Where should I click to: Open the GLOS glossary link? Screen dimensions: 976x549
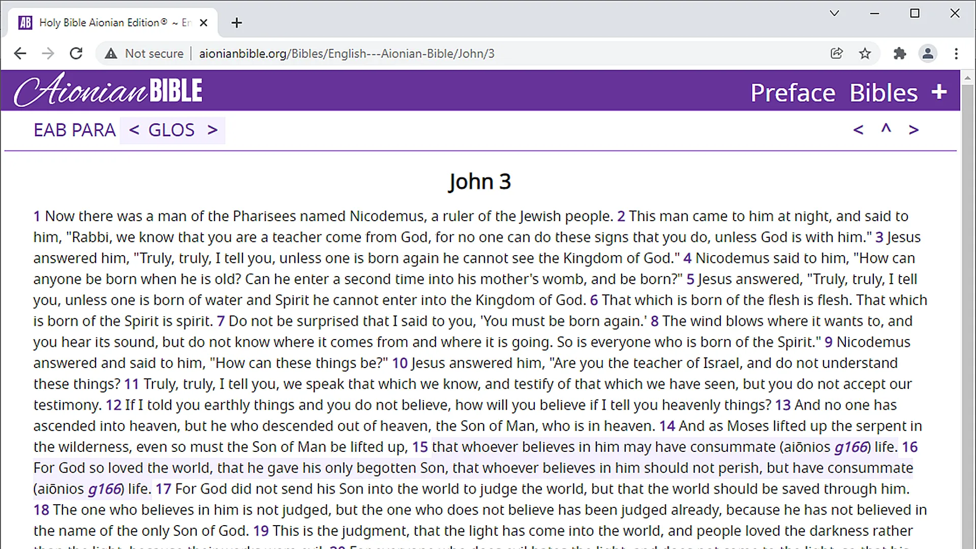[171, 130]
